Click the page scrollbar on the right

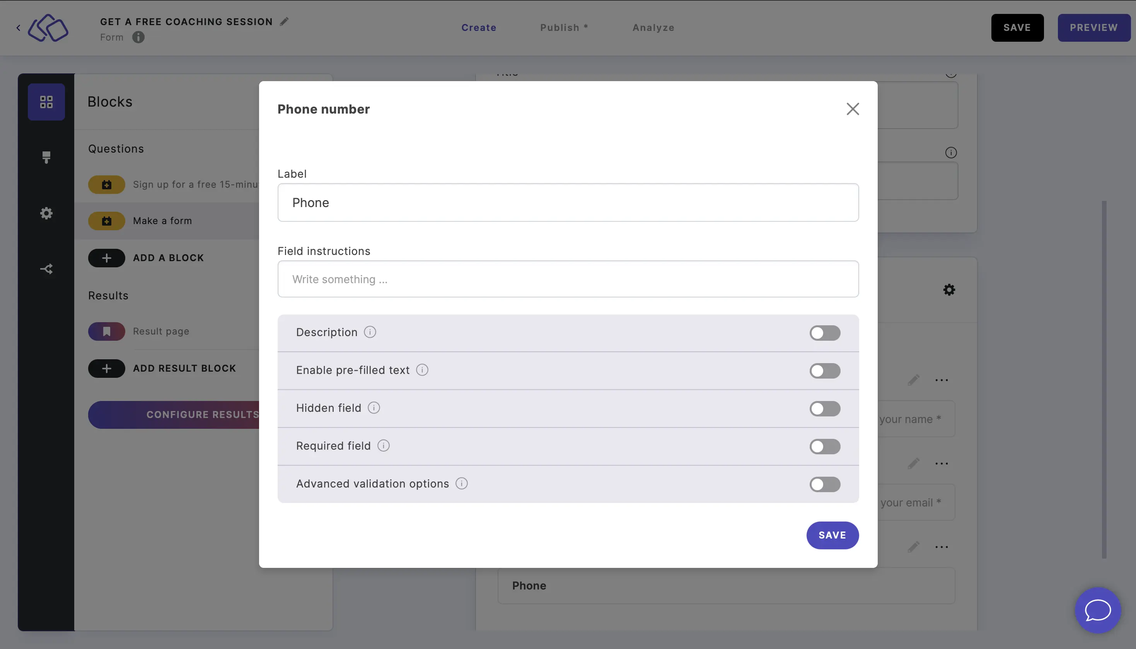click(x=1104, y=379)
